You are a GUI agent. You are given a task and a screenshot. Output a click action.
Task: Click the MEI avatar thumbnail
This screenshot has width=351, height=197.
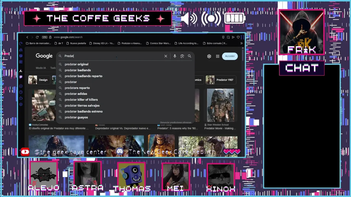tap(175, 177)
